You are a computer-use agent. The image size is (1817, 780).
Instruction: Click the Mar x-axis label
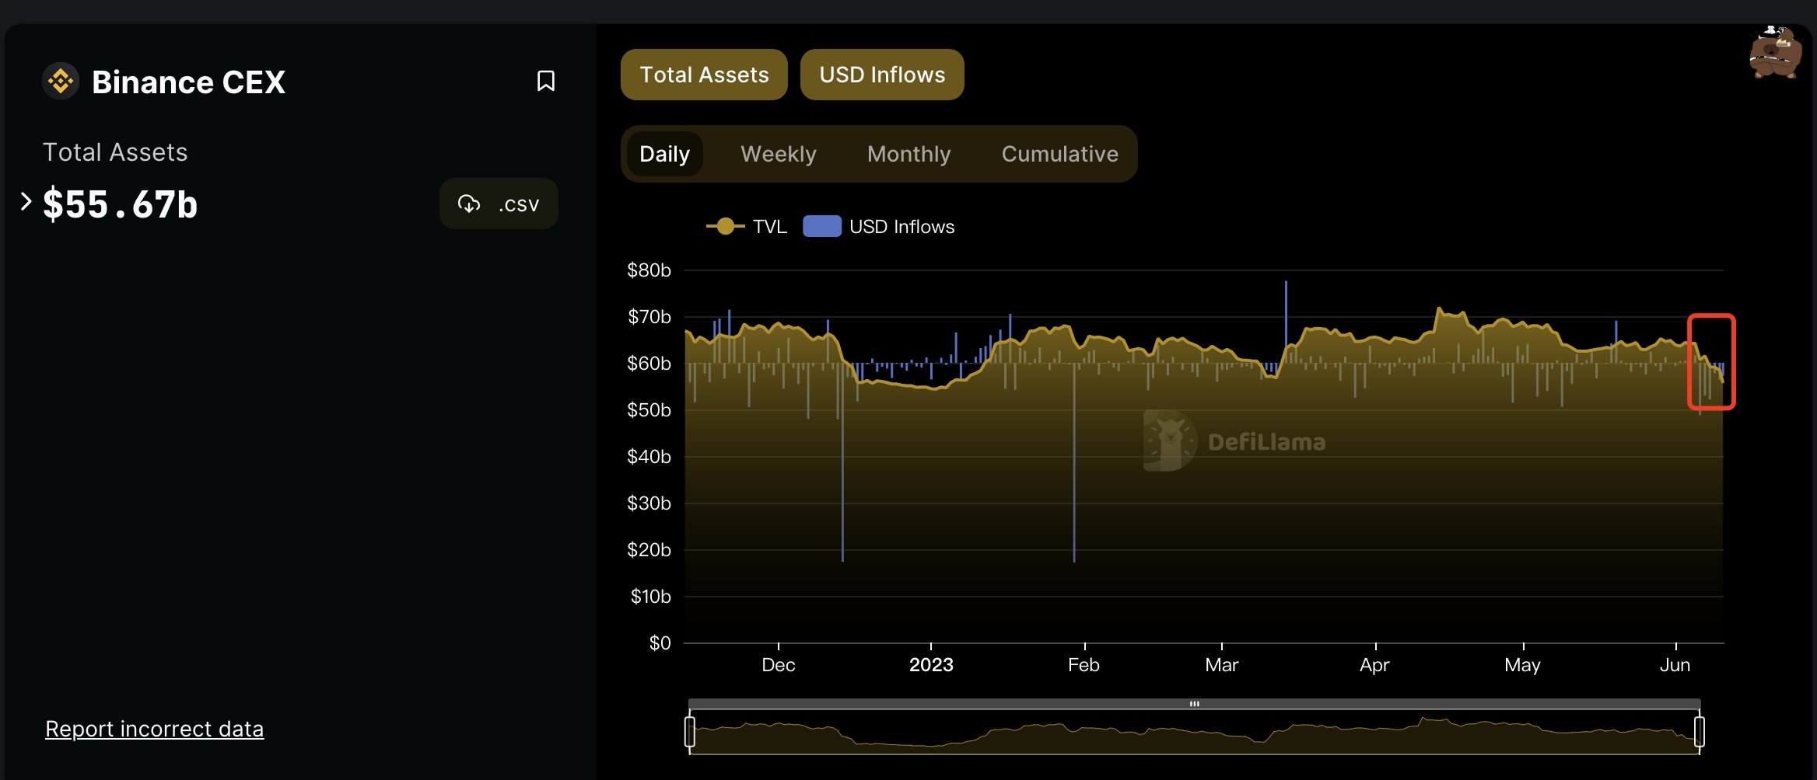pyautogui.click(x=1221, y=665)
